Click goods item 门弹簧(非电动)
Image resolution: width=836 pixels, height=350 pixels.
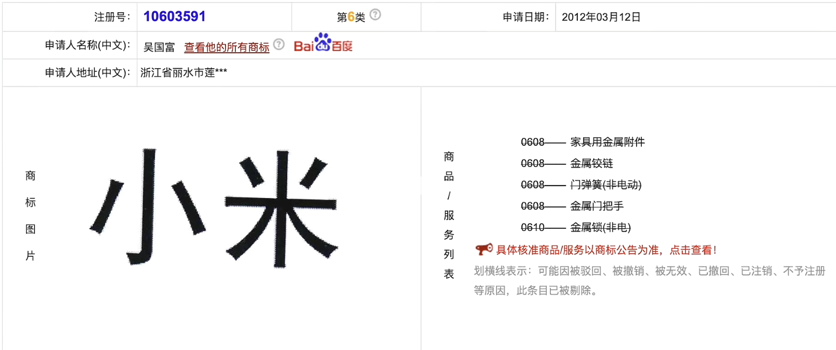coord(606,185)
